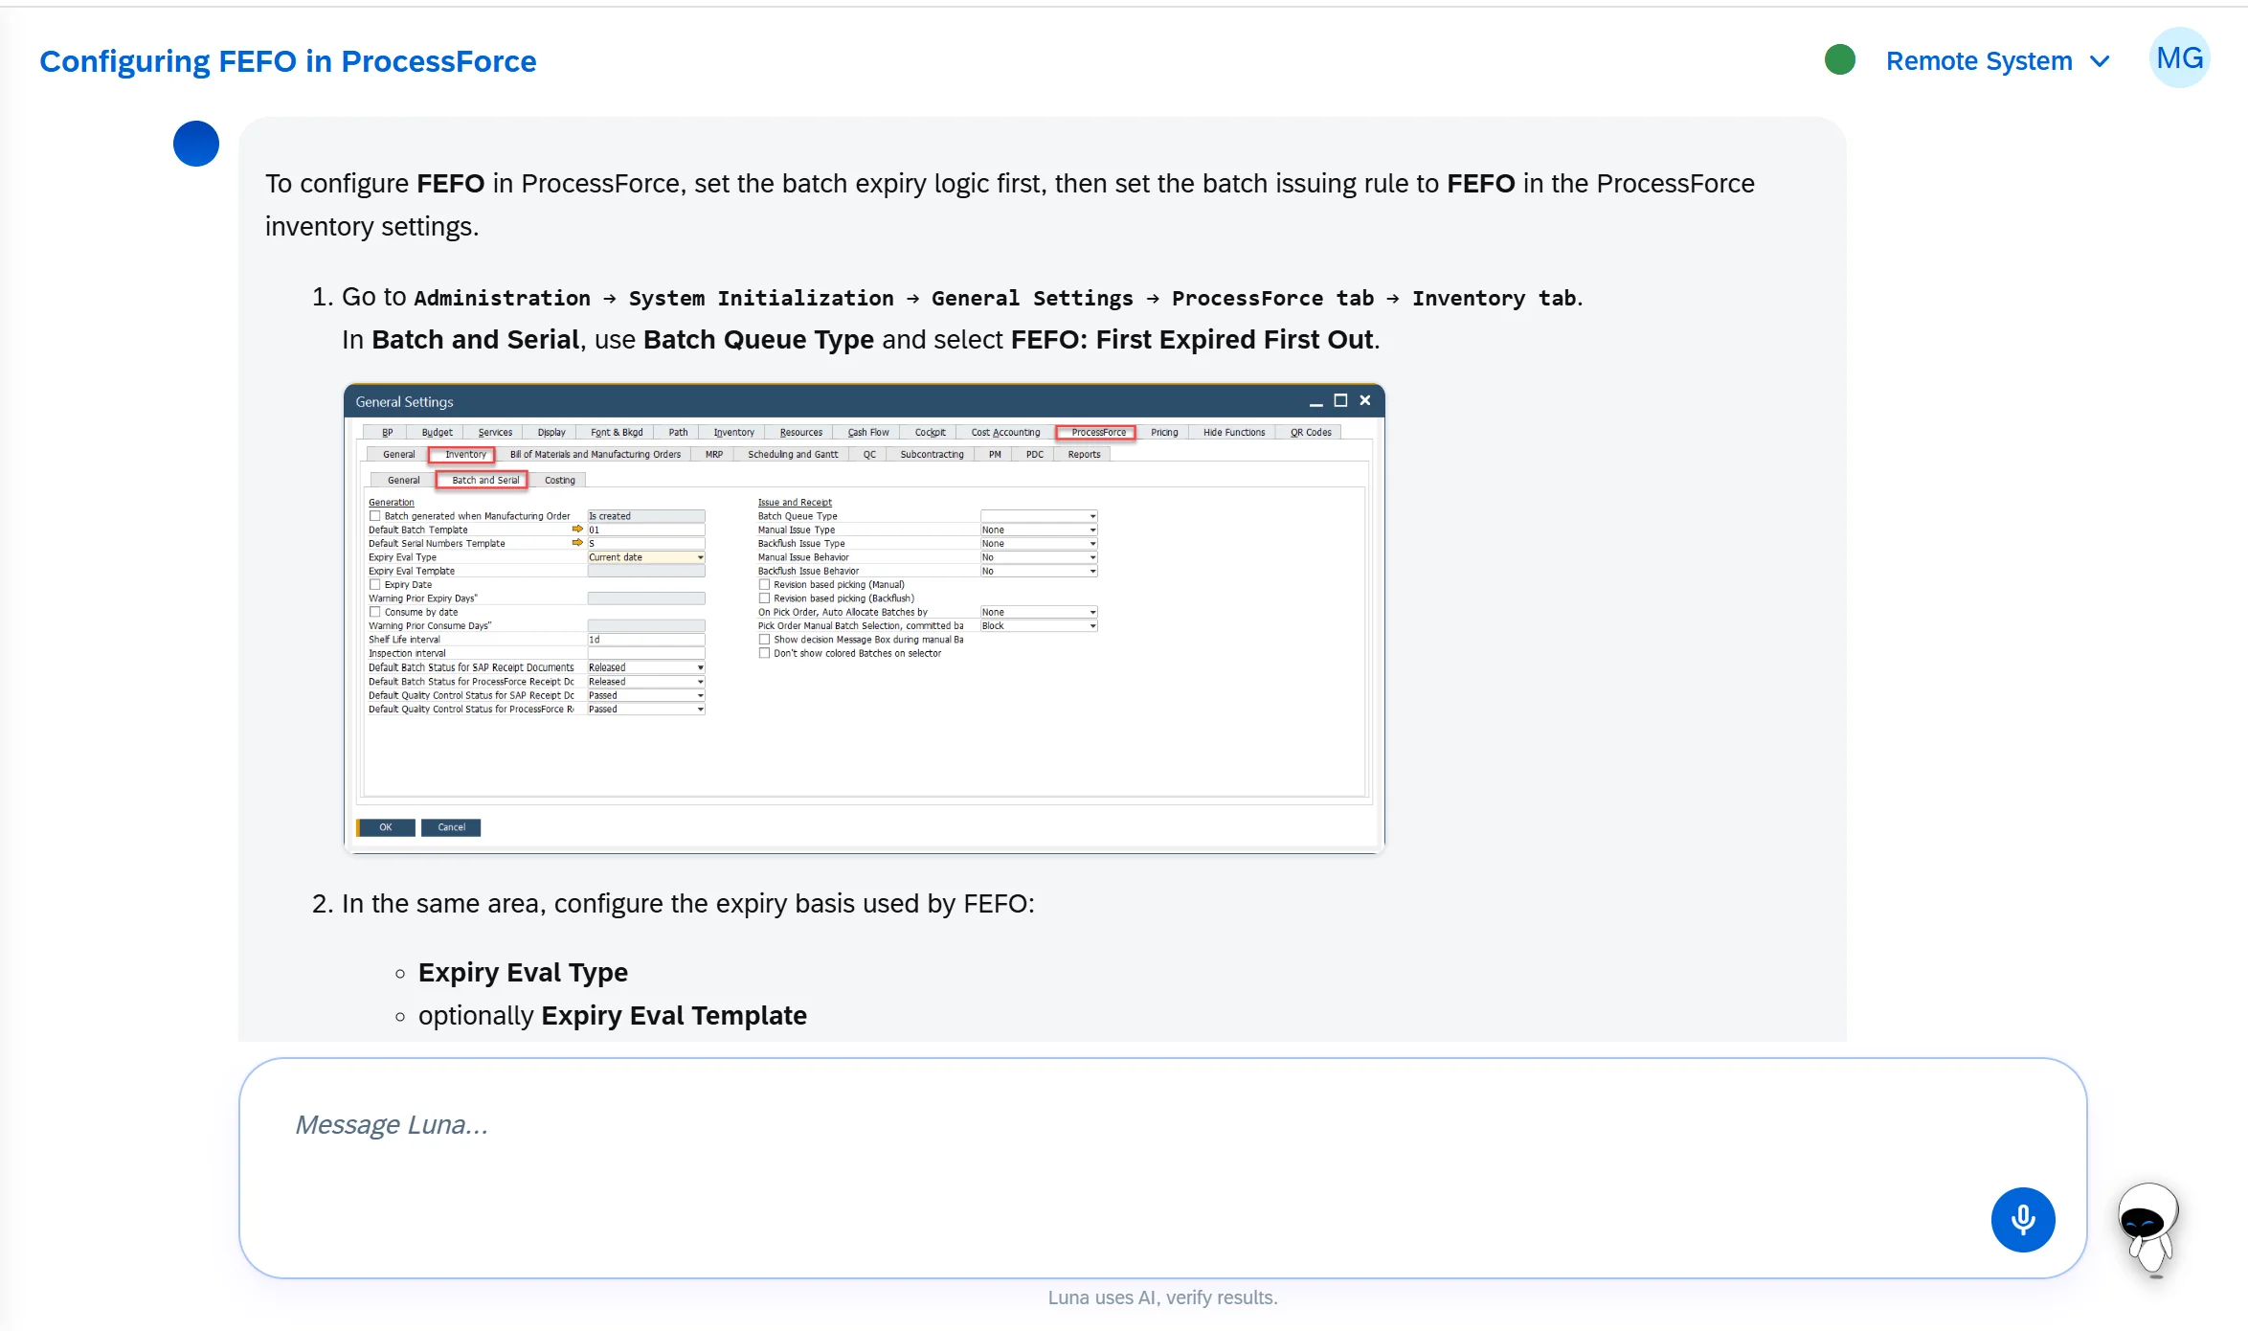Screen dimensions: 2248x1331
Task: Open the Luna robot mascot assistant
Action: 2147,1229
